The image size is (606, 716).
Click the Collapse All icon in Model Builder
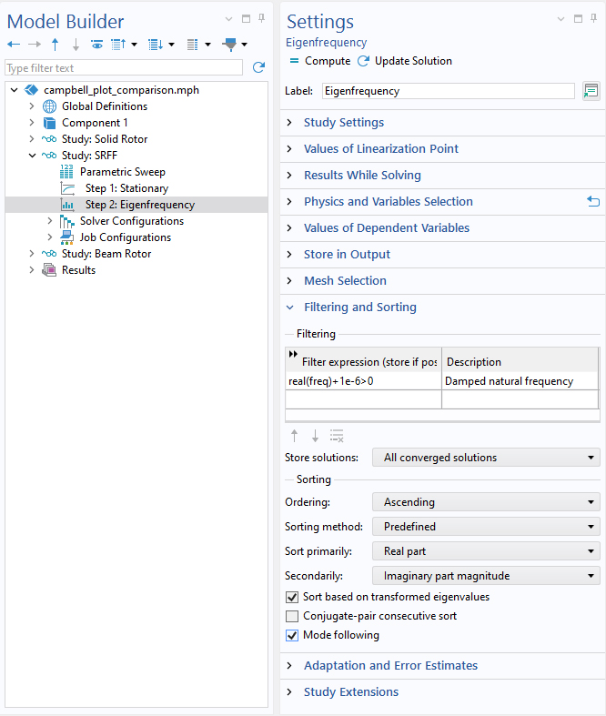pyautogui.click(x=117, y=44)
